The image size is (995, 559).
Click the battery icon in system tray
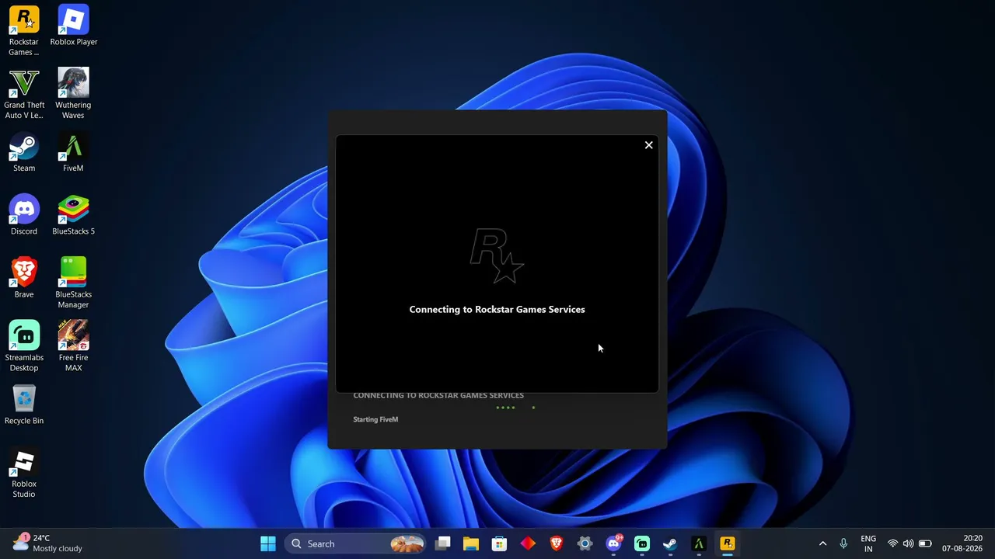tap(925, 543)
